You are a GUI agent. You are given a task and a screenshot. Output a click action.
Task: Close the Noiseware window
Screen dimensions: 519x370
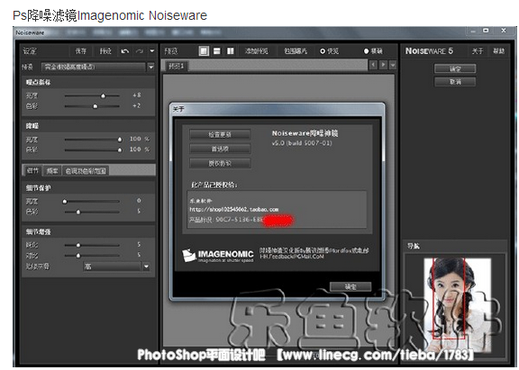(504, 31)
